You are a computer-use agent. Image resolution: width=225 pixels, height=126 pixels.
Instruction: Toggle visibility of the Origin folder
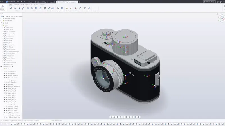pyautogui.click(x=2, y=23)
